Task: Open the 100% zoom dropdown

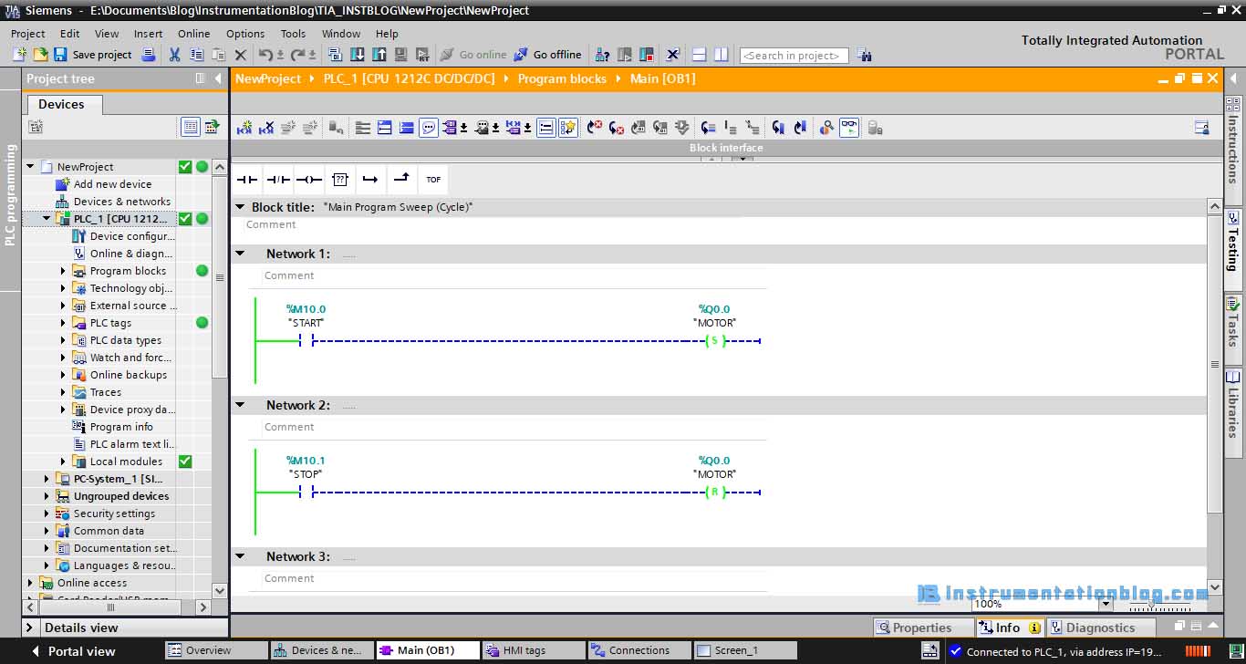Action: [x=1106, y=604]
